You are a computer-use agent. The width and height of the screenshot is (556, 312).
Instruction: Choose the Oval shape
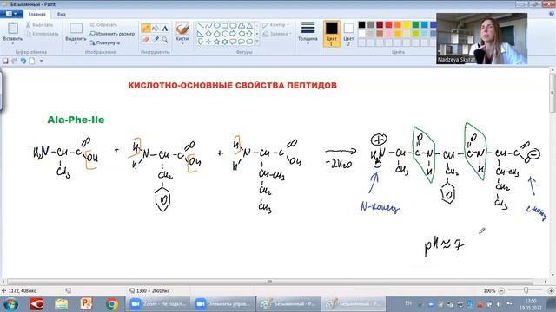(x=216, y=26)
